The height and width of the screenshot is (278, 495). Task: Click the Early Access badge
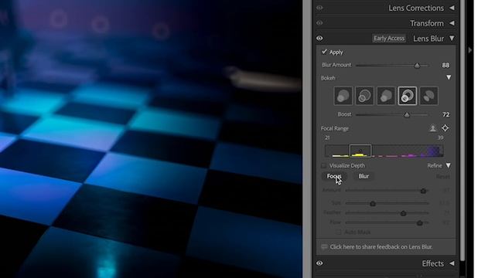[389, 39]
